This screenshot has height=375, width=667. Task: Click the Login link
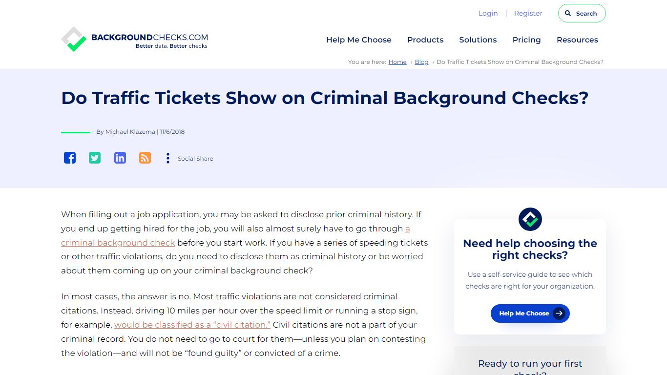click(488, 14)
